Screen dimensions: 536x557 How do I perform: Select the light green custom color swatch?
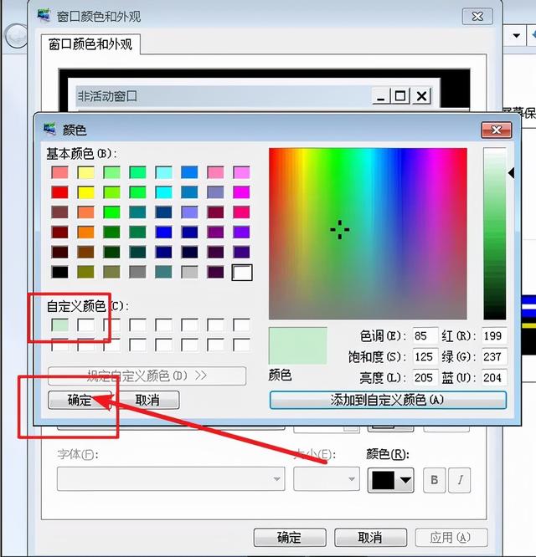(59, 325)
